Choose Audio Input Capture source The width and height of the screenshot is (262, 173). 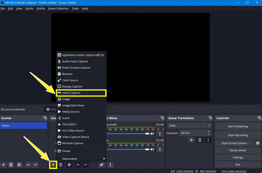click(x=81, y=61)
